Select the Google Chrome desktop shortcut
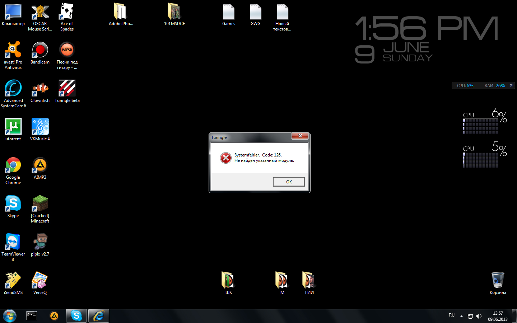Screen dimensions: 517x323 pos(13,171)
